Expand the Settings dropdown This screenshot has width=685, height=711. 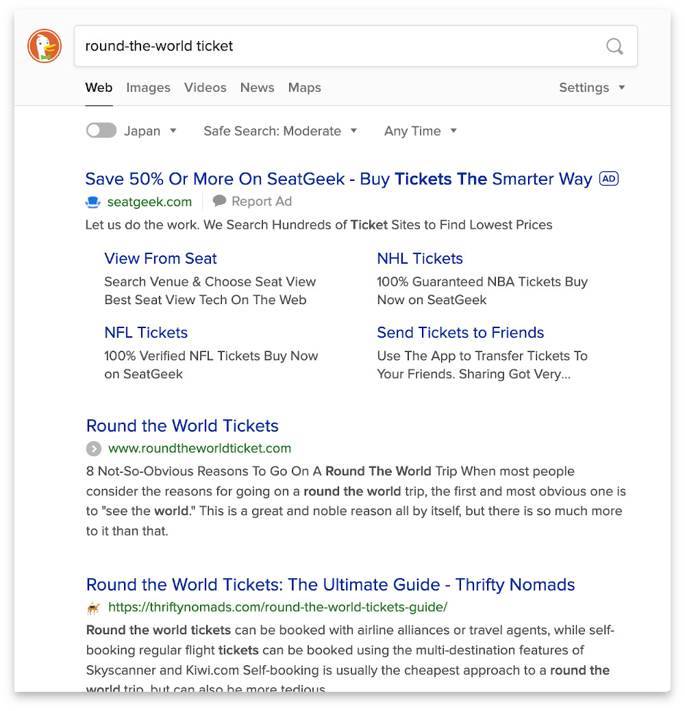pos(592,88)
